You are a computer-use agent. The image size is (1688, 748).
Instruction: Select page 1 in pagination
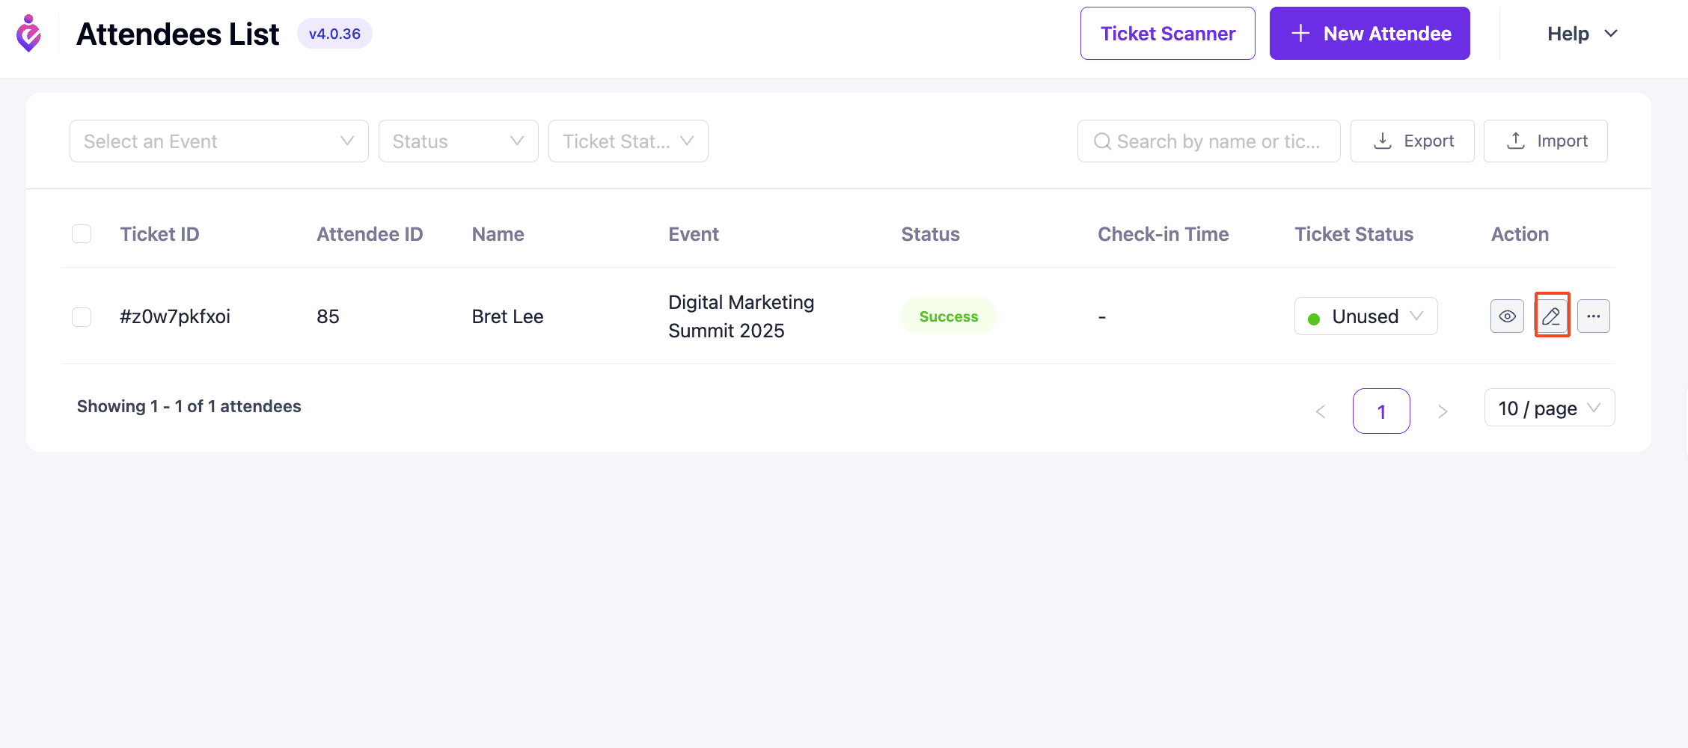(x=1381, y=411)
